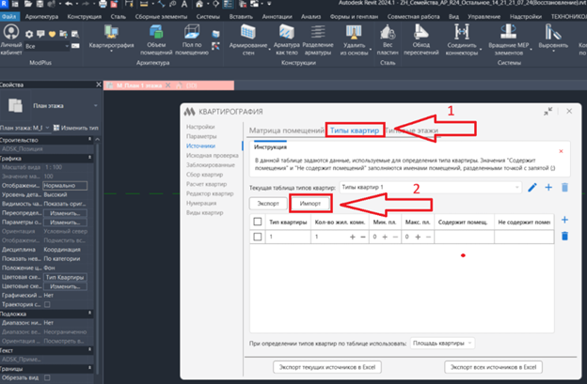Select the Арматура как тело tool

pyautogui.click(x=286, y=39)
